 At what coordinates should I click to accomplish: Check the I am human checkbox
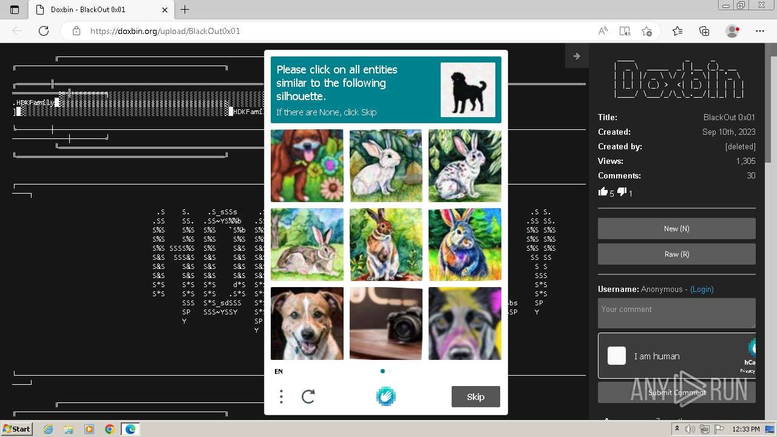point(617,356)
